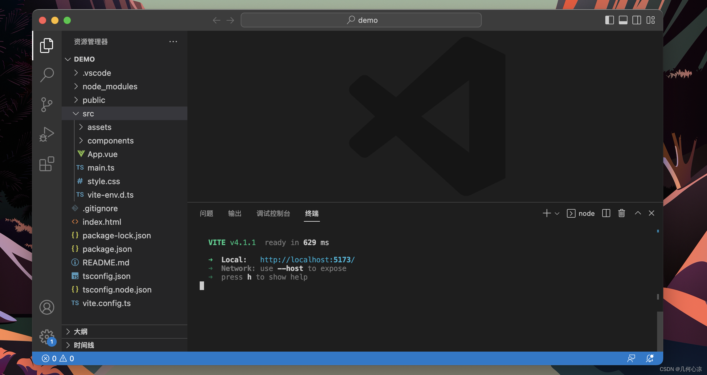The height and width of the screenshot is (375, 707).
Task: Open index.html file
Action: [125, 222]
